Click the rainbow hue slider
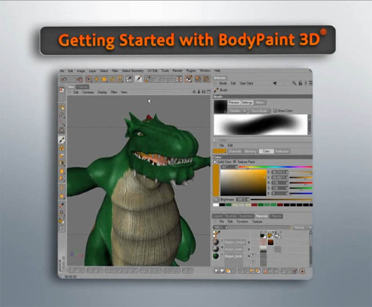Viewport: 372px width, 307px height. pyautogui.click(x=275, y=167)
